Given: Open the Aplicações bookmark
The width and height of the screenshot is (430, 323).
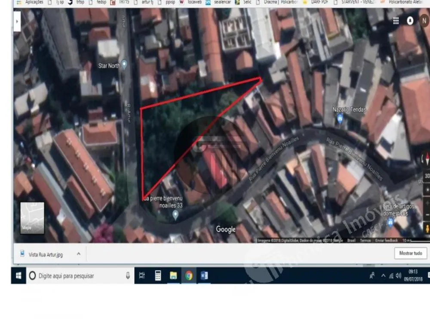Looking at the screenshot, I should coord(30,2).
